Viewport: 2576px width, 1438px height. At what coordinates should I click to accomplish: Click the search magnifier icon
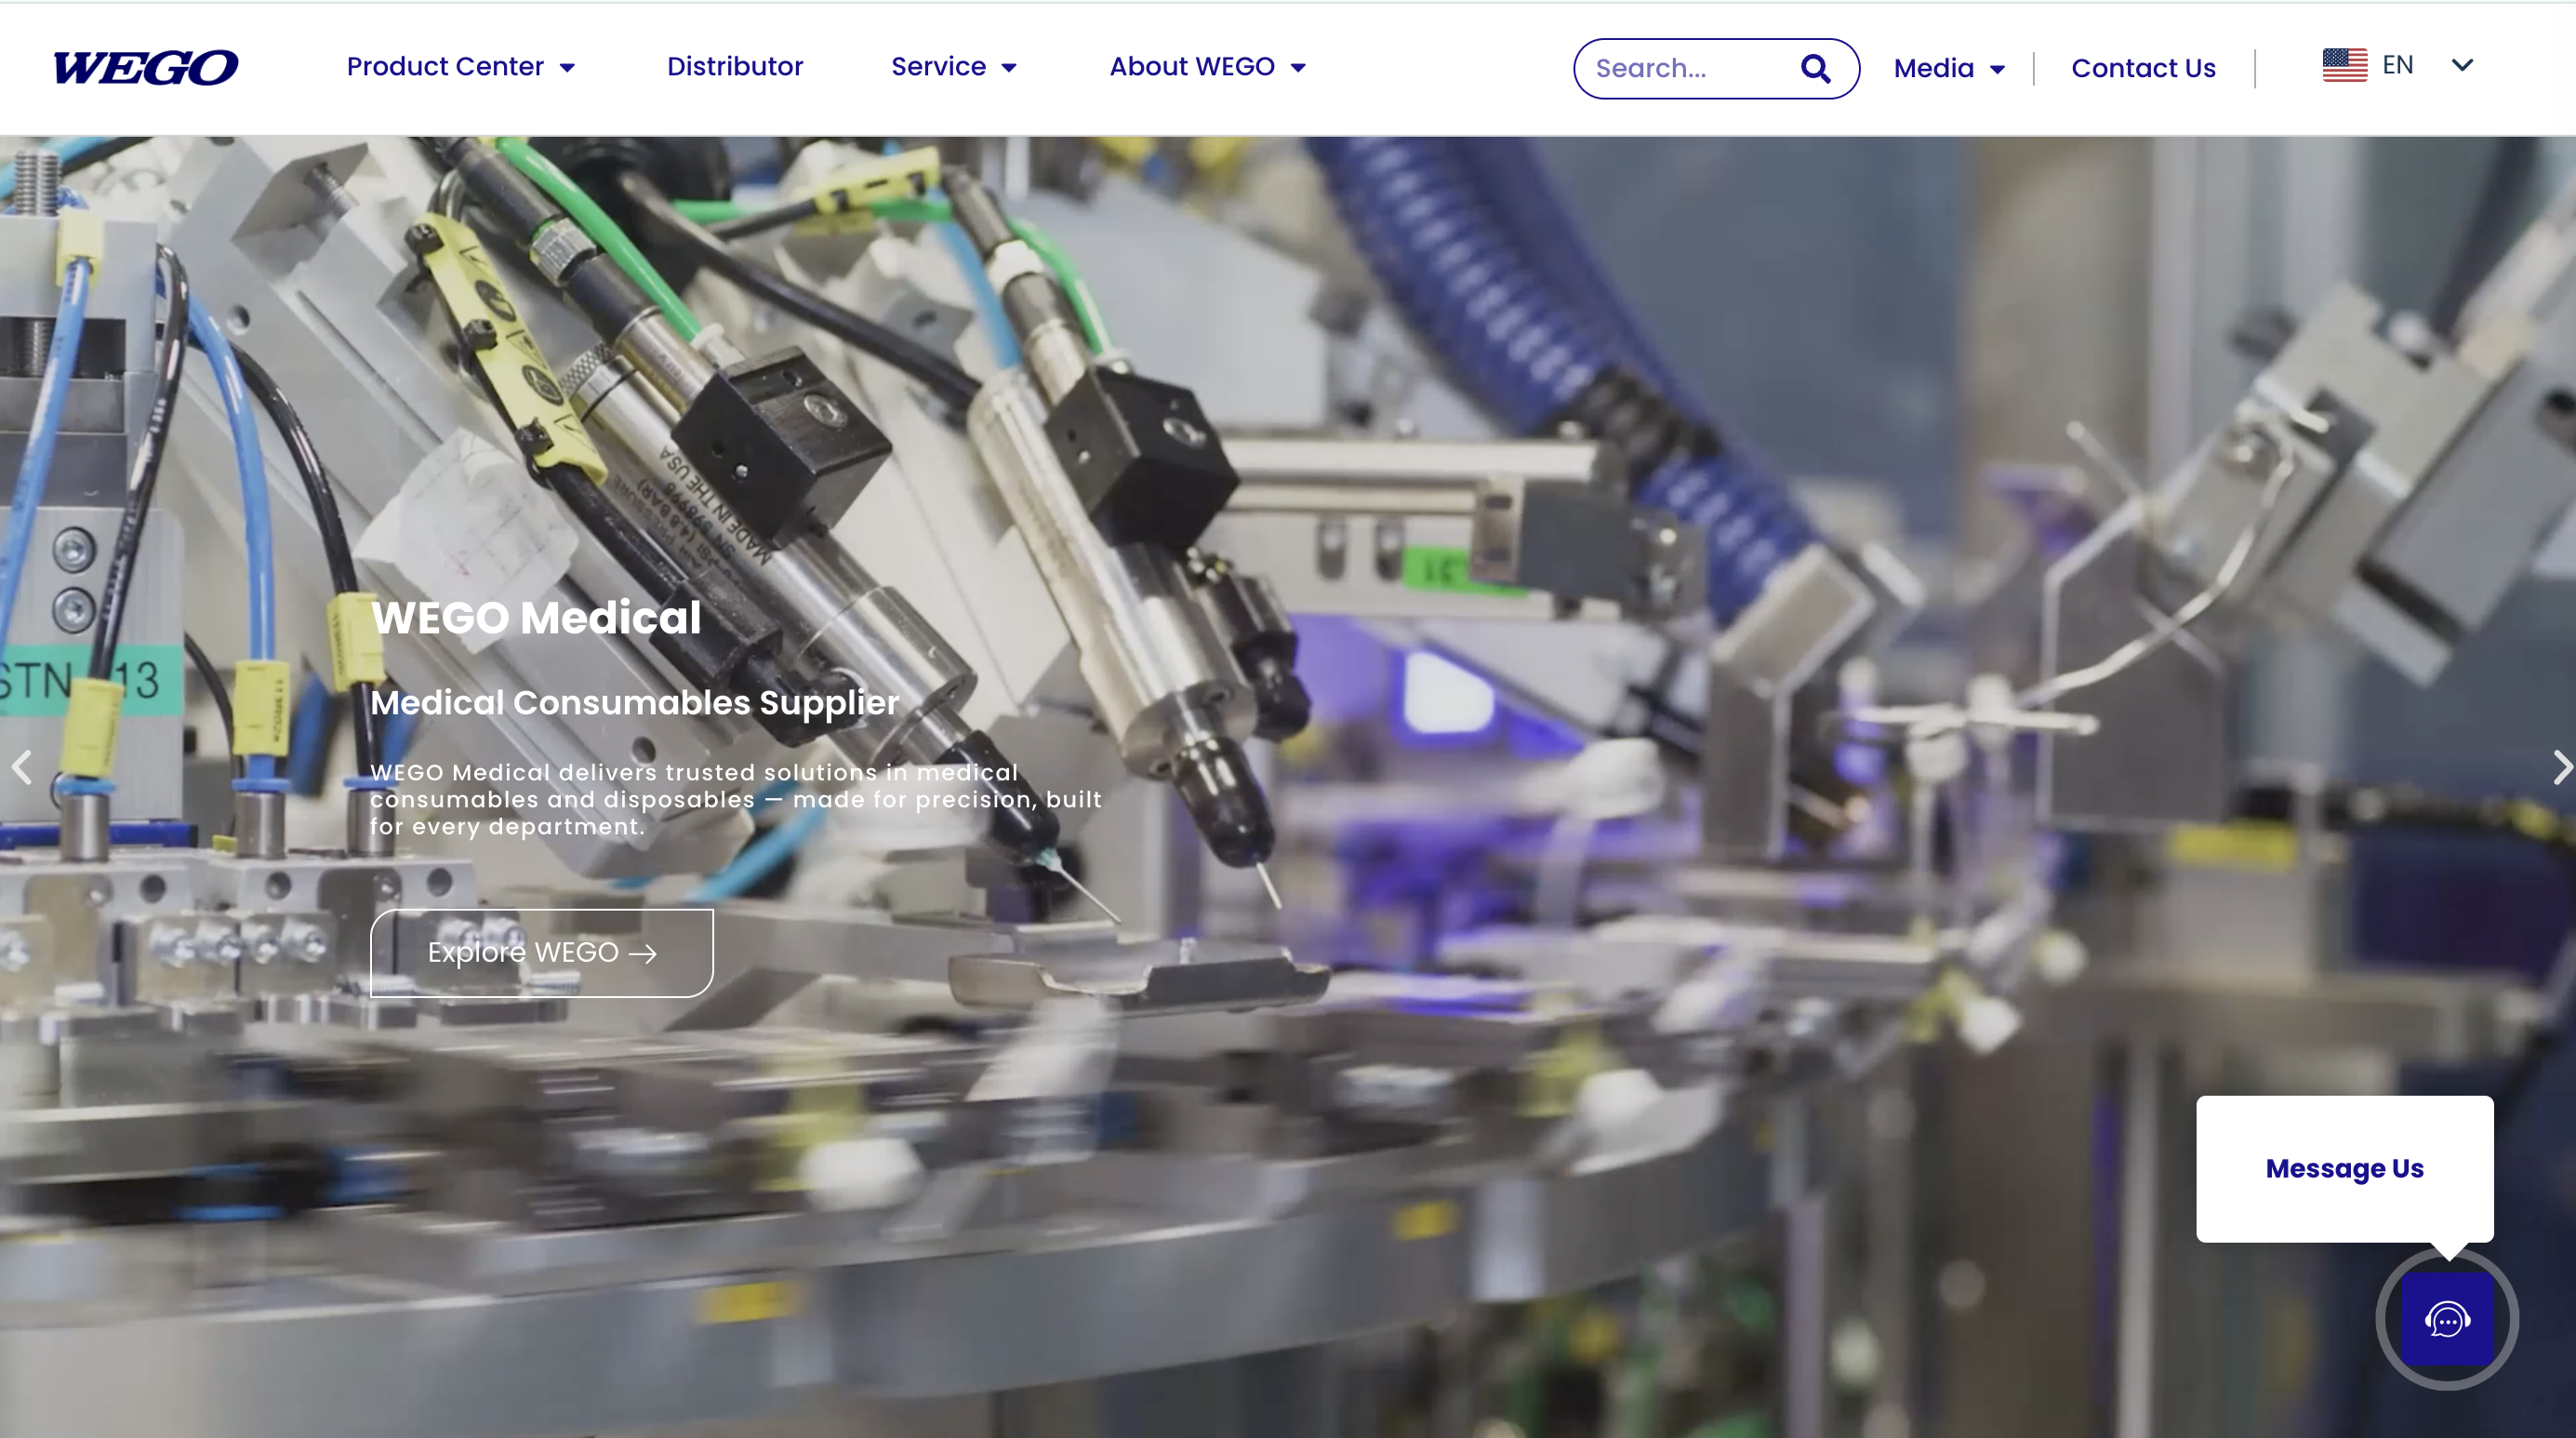(x=1815, y=68)
